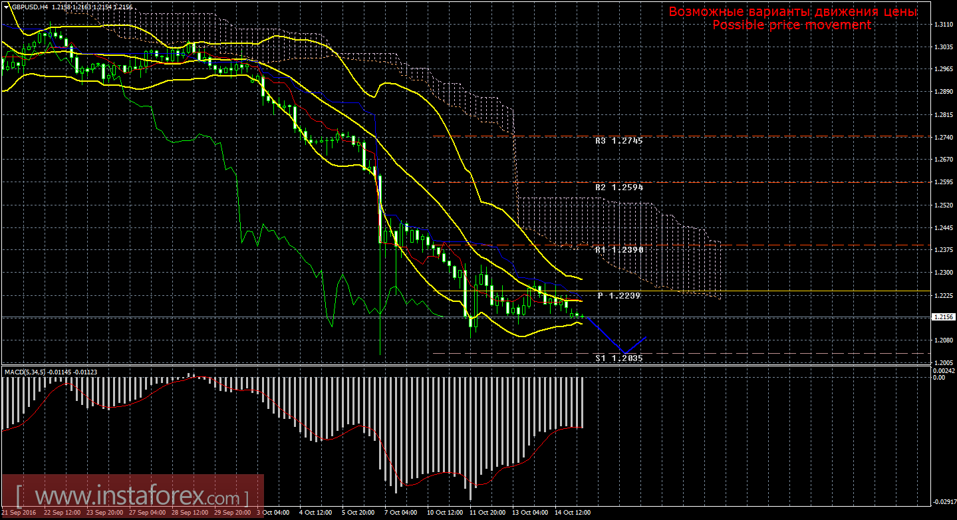Open the chart menu triangle beside GBPUSD,H4
This screenshot has width=957, height=520.
[7, 7]
